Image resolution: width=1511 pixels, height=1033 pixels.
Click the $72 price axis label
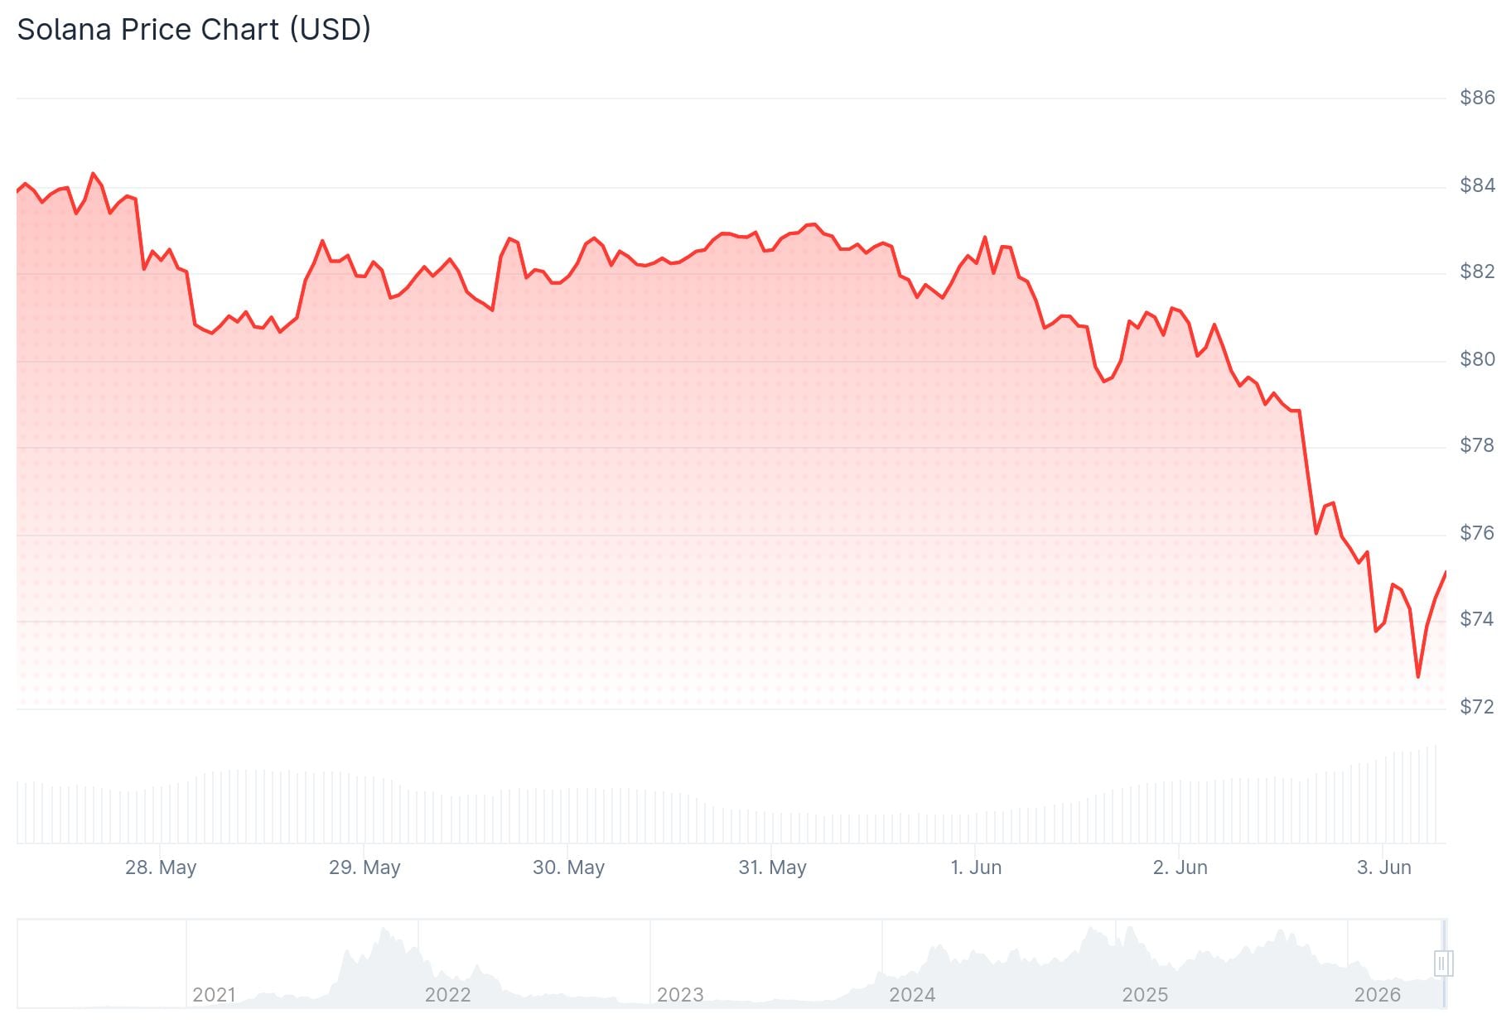(1477, 707)
